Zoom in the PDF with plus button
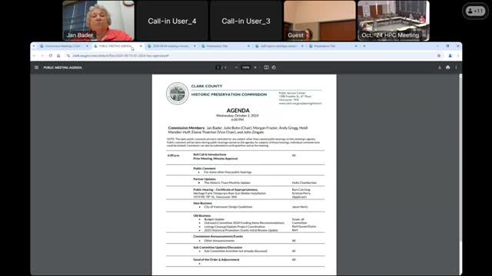Image resolution: width=492 pixels, height=276 pixels. [255, 67]
